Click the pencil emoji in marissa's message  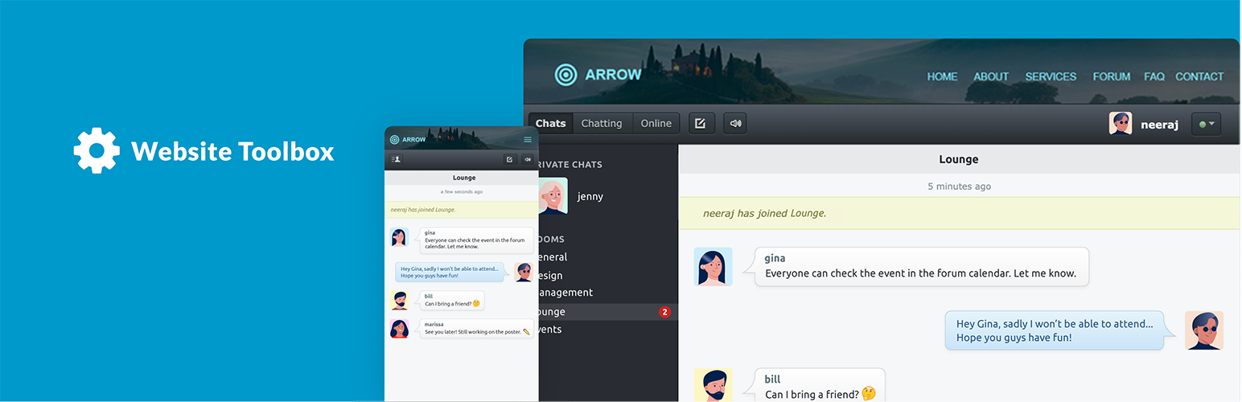coord(526,332)
